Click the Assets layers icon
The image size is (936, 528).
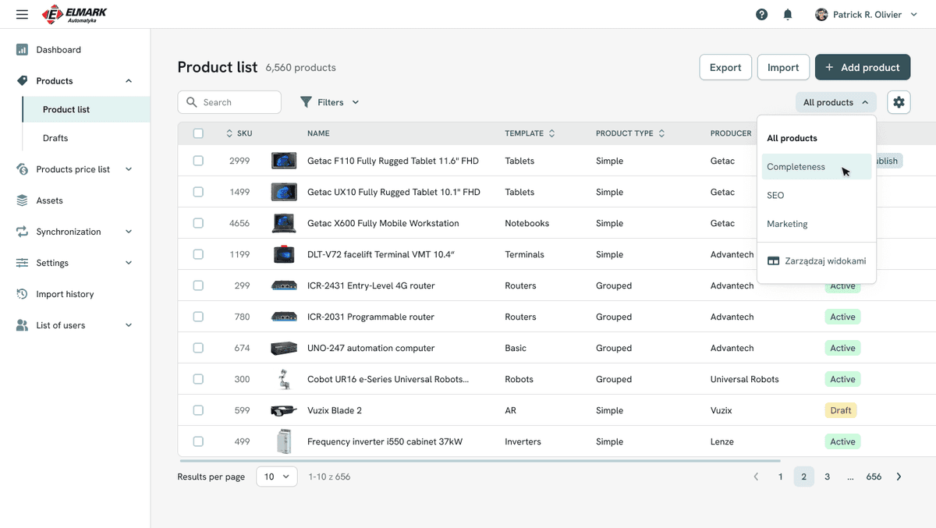(x=22, y=200)
